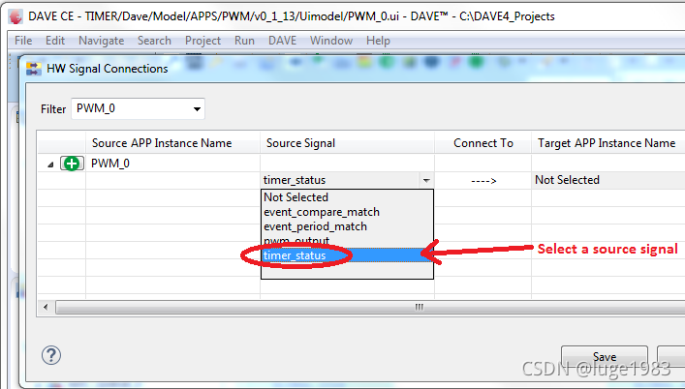Open the Search menu

[x=154, y=41]
